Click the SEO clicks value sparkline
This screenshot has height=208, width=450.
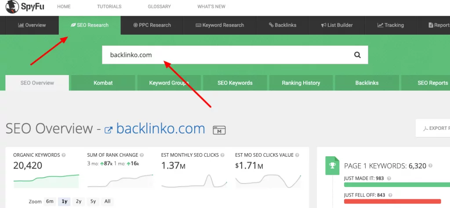pos(269,180)
